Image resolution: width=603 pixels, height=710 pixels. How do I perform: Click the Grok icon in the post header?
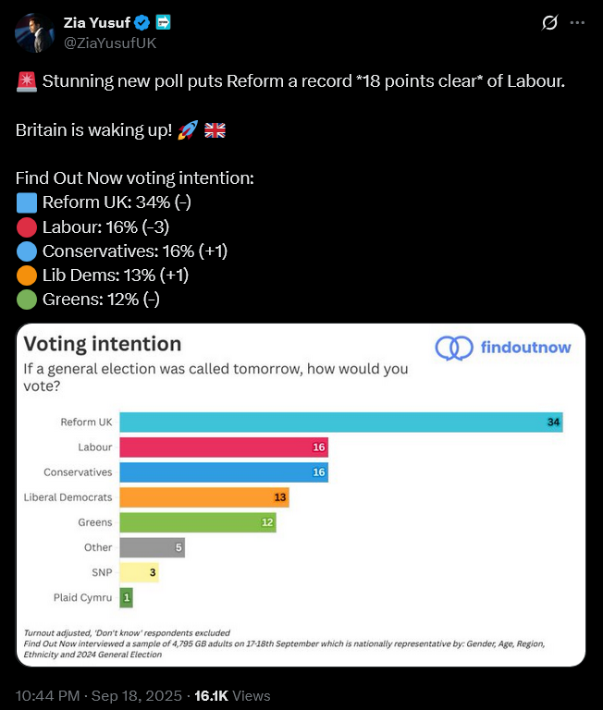(549, 23)
